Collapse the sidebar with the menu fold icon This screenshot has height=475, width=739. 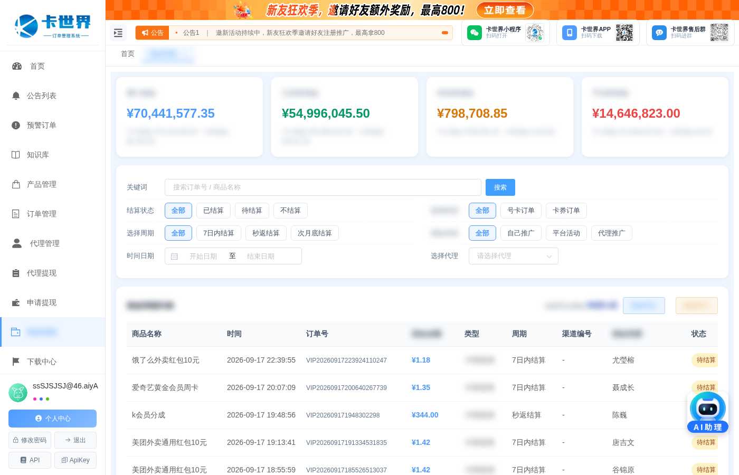coord(118,33)
